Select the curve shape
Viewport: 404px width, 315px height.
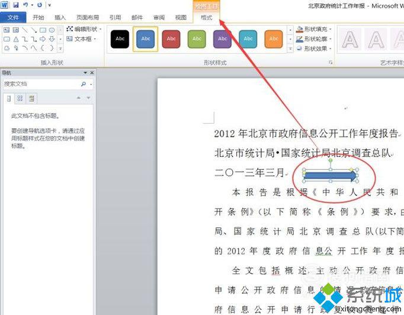[x=34, y=48]
